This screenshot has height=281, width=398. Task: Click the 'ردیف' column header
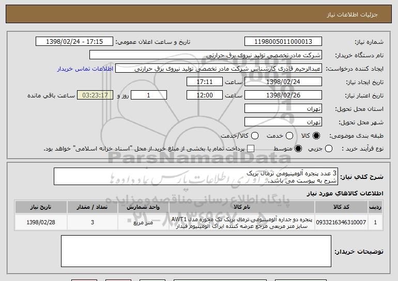(375, 207)
